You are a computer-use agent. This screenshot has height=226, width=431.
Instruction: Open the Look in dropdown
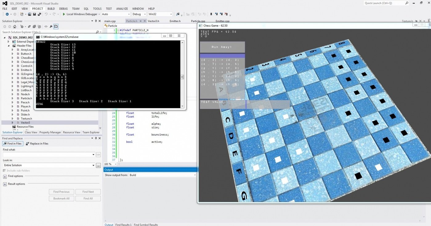tap(93, 165)
